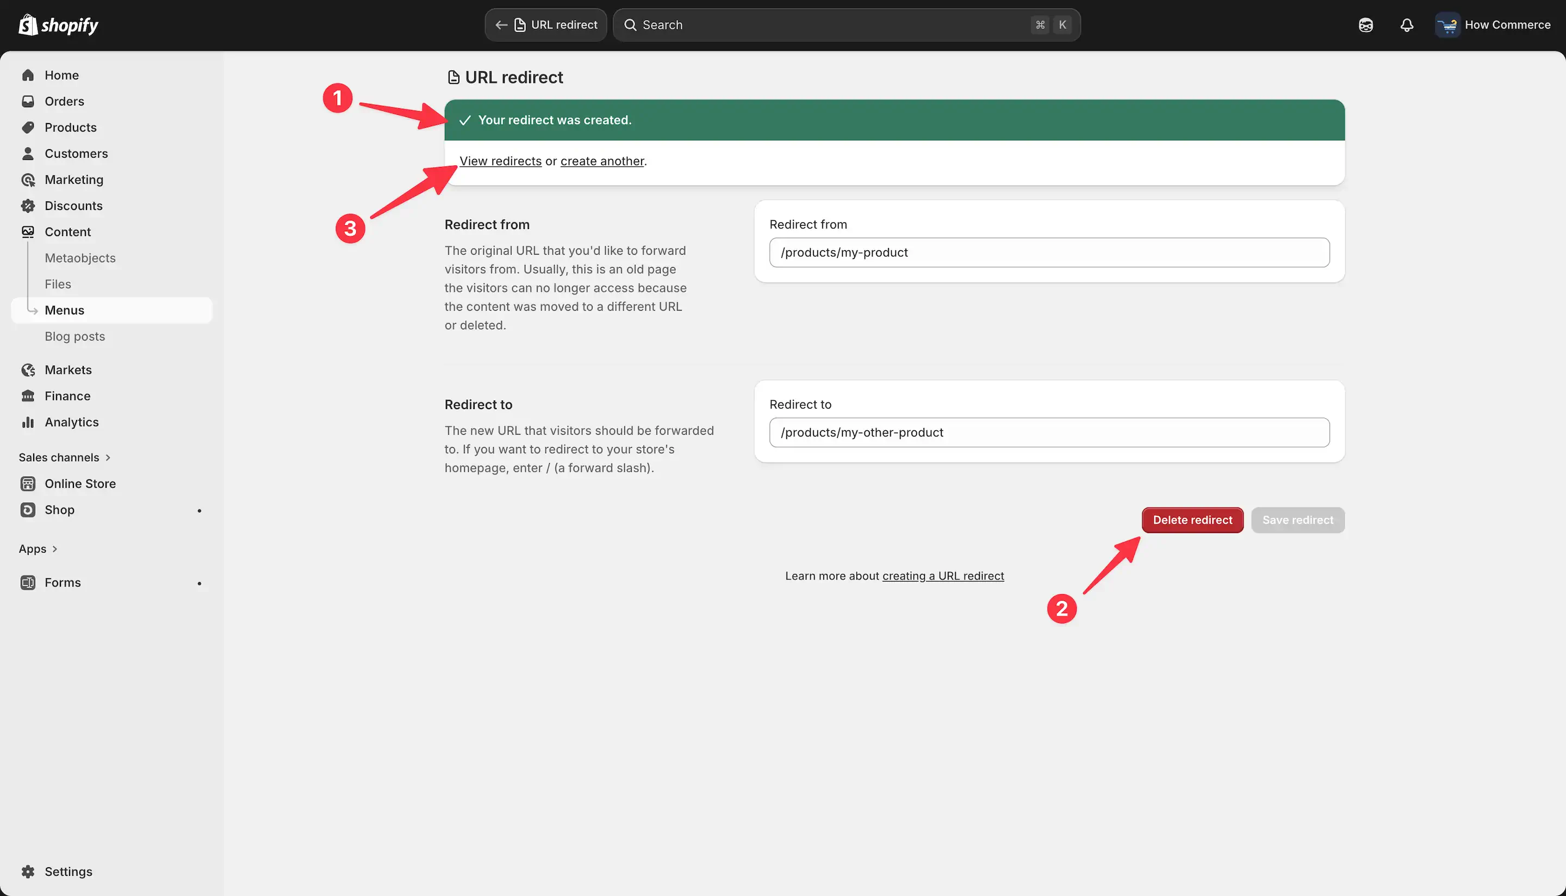The image size is (1566, 896).
Task: Click the Shop channel icon
Action: [28, 510]
